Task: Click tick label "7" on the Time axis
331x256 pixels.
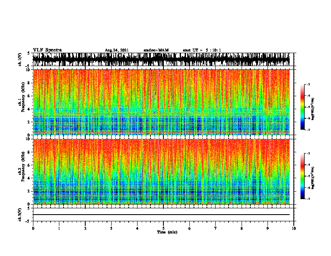Action: pos(216,228)
